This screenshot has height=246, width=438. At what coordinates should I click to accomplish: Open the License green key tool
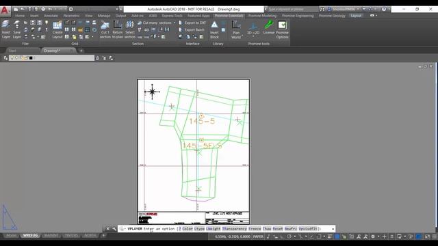[269, 27]
